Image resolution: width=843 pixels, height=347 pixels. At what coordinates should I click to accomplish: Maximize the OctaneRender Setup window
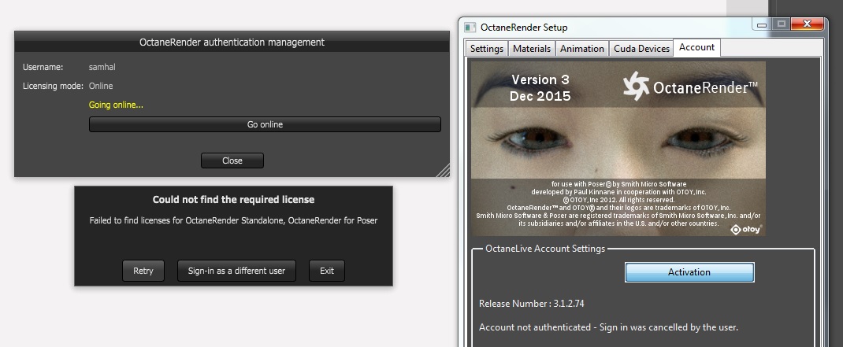(x=782, y=24)
